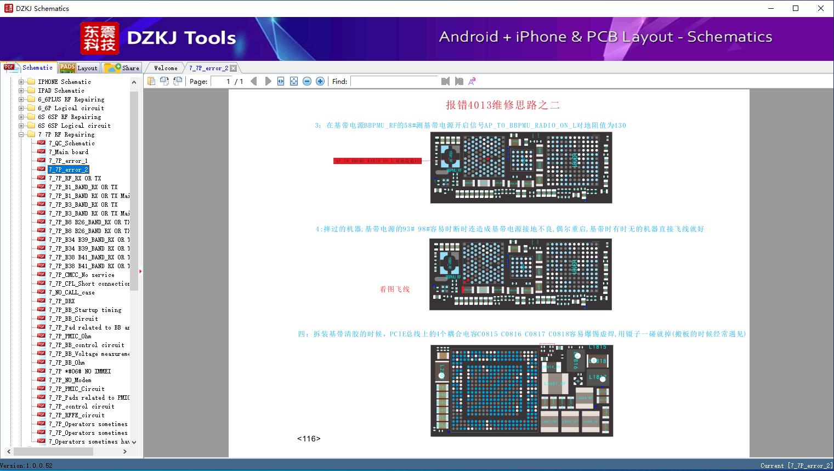Switch to the Schematic tab
The width and height of the screenshot is (834, 471).
(29, 67)
